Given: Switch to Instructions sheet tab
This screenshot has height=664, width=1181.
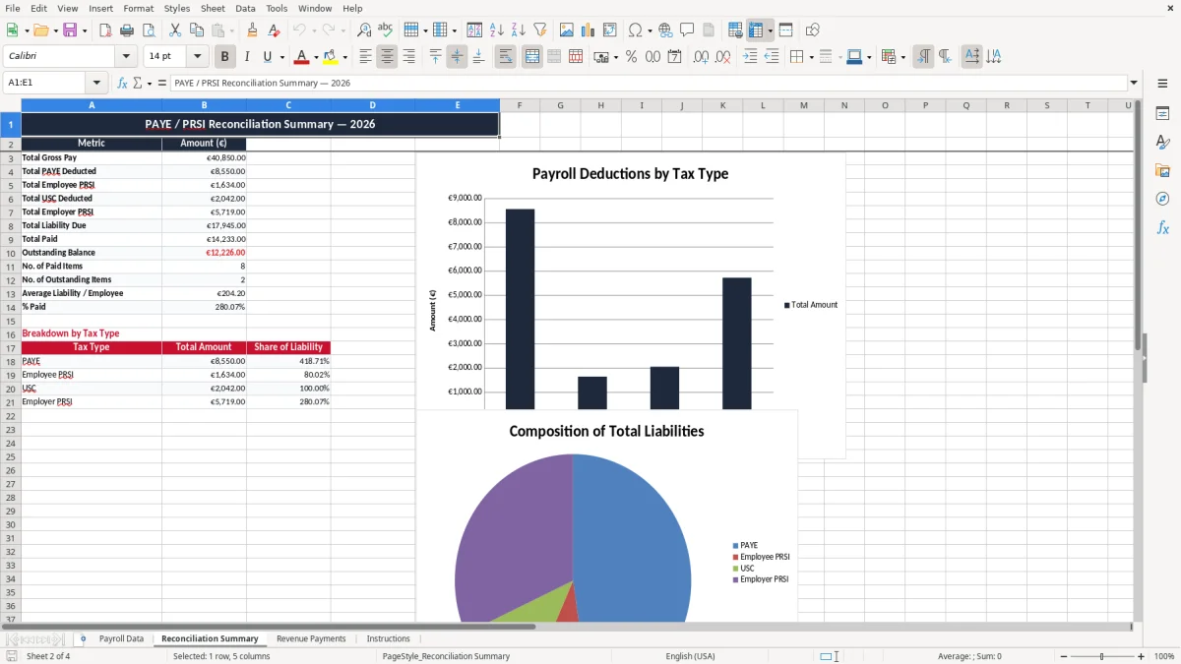Looking at the screenshot, I should coord(388,638).
